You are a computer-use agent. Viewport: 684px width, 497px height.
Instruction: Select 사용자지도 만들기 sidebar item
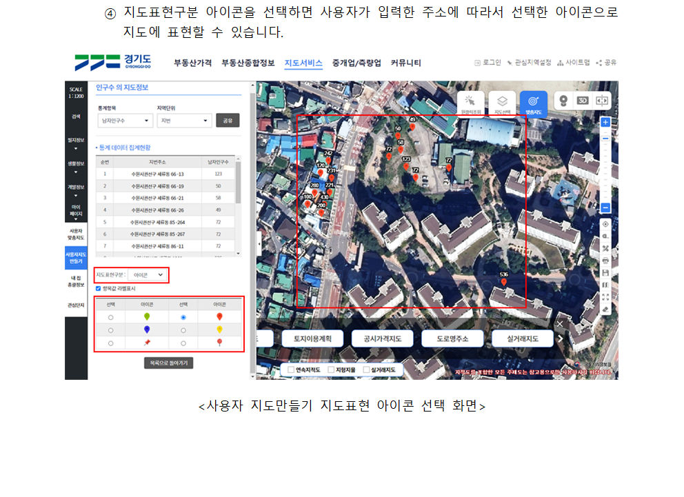(x=76, y=258)
